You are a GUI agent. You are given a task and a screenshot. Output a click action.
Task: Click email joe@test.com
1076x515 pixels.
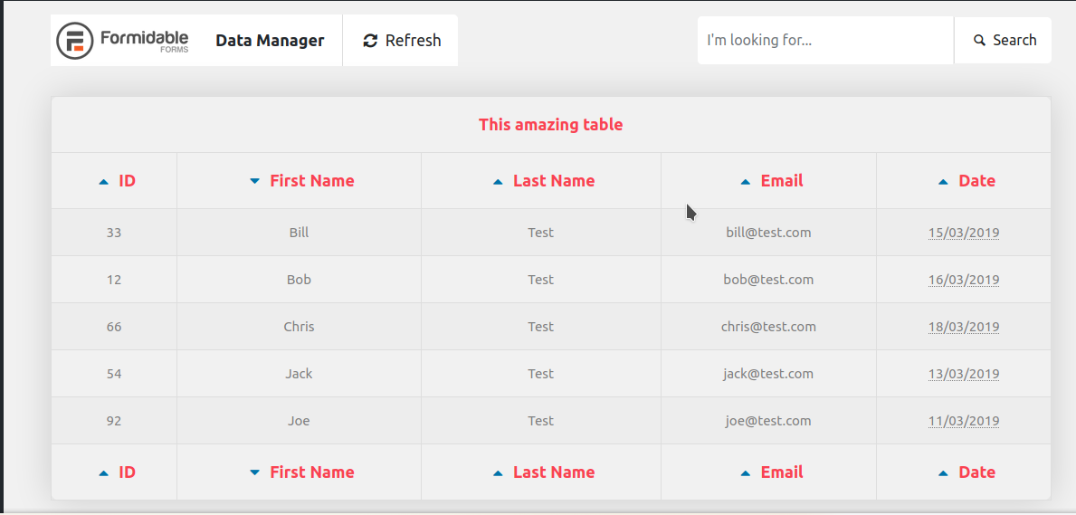768,420
